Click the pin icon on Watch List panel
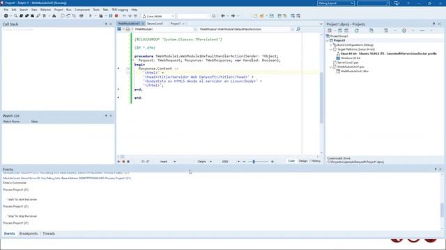This screenshot has height=250, width=446. (x=106, y=116)
